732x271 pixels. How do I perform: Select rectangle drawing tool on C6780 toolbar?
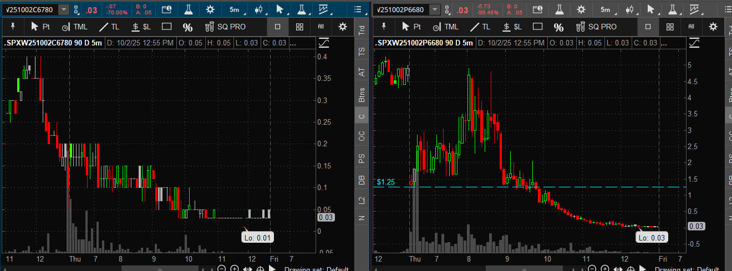click(x=166, y=26)
